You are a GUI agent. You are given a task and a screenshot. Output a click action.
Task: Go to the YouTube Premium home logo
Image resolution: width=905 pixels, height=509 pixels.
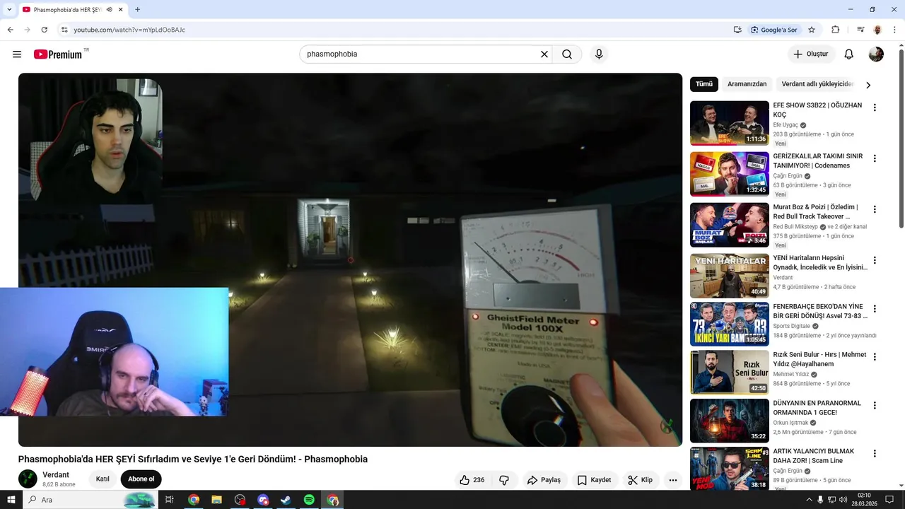pyautogui.click(x=58, y=54)
